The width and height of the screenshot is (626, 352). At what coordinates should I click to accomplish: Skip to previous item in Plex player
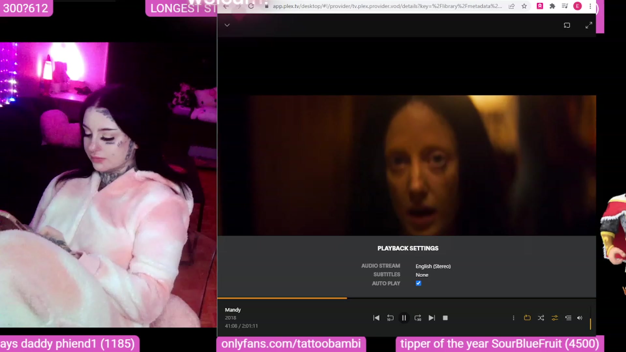(376, 318)
